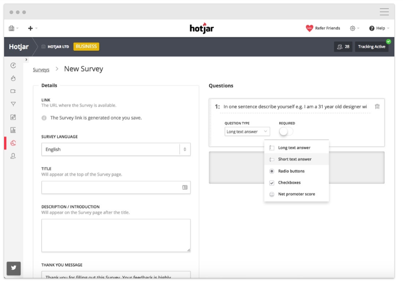Screen dimensions: 403x281
Task: Select Net promoter score option
Action: point(297,194)
